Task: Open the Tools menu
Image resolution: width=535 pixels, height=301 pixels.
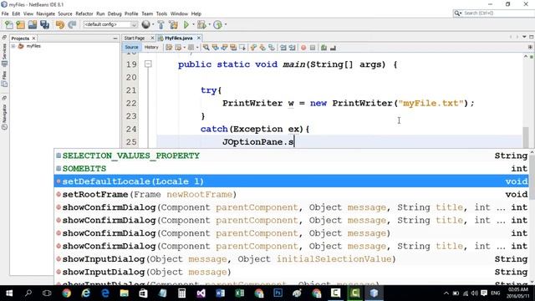Action: point(161,13)
